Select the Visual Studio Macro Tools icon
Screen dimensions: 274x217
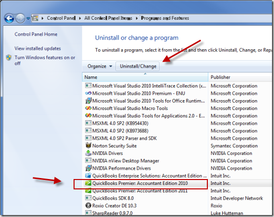pyautogui.click(x=88, y=108)
